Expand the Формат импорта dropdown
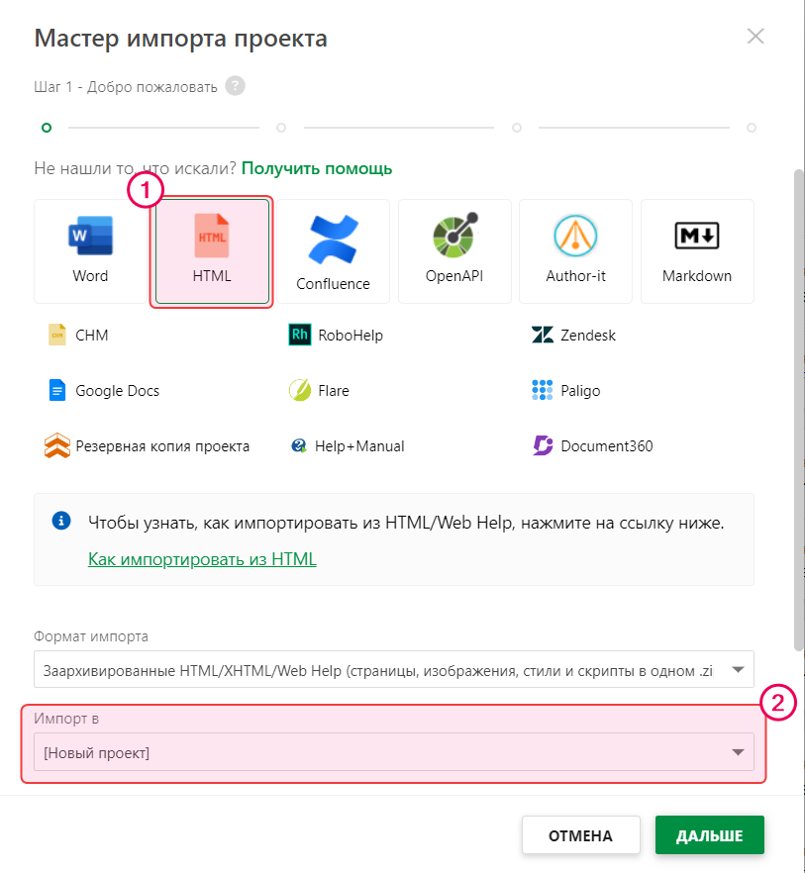 pyautogui.click(x=393, y=670)
